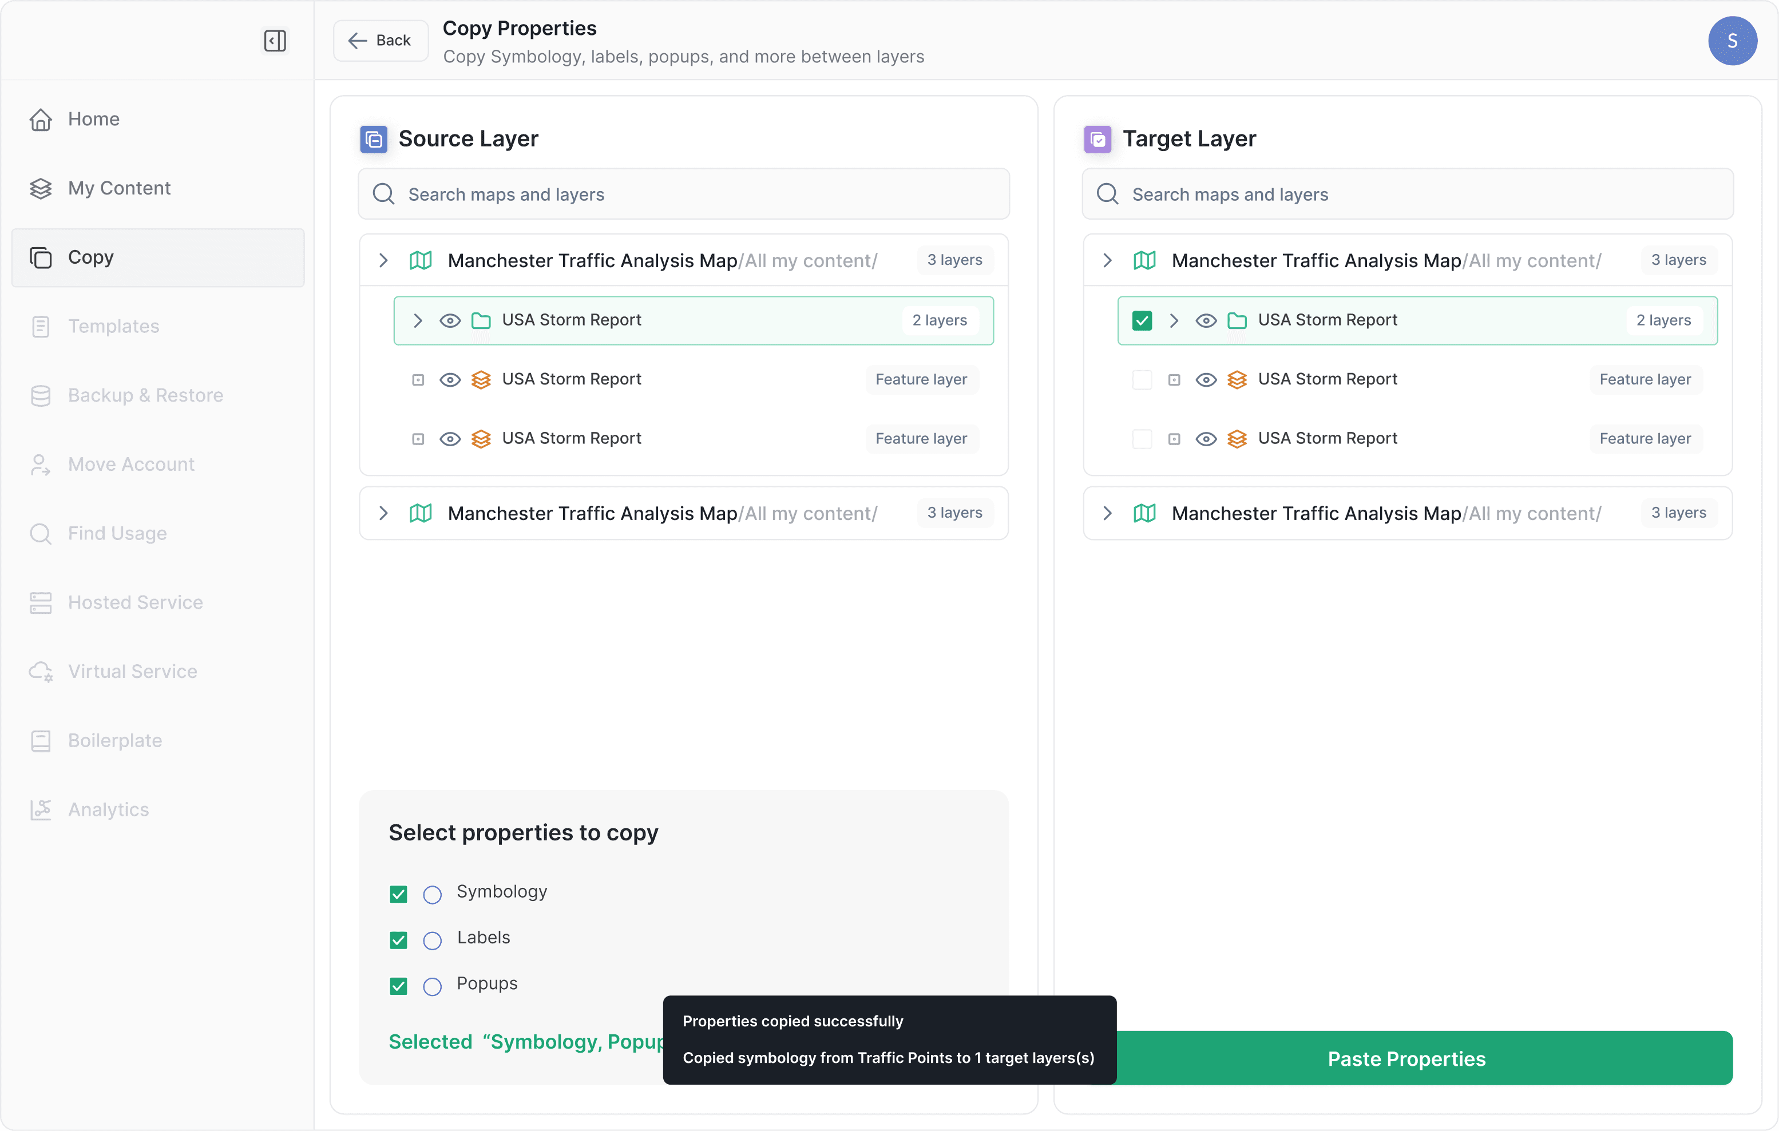Open Analytics in the sidebar

coord(108,809)
